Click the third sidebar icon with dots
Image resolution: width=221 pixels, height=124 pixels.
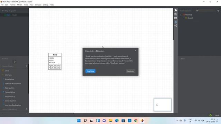[175, 18]
